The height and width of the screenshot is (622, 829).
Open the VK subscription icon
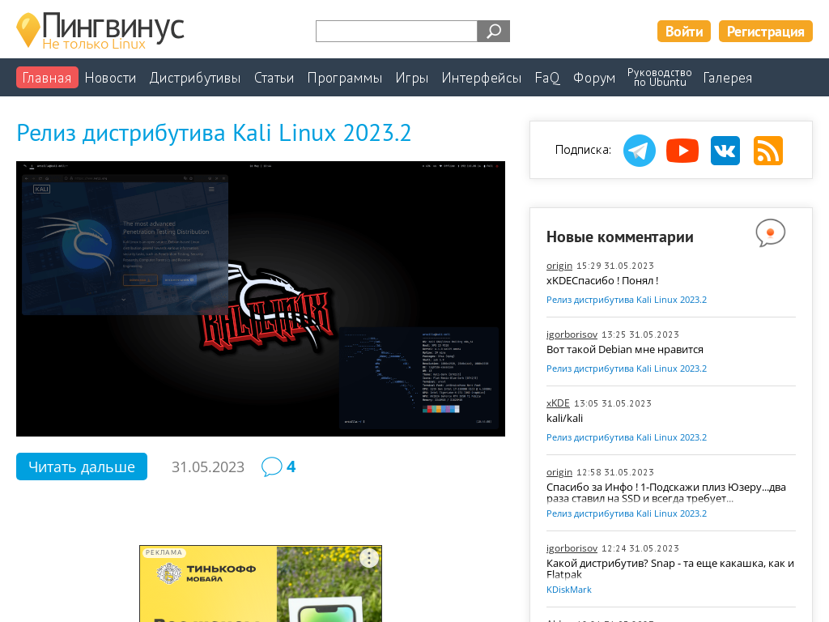tap(725, 151)
